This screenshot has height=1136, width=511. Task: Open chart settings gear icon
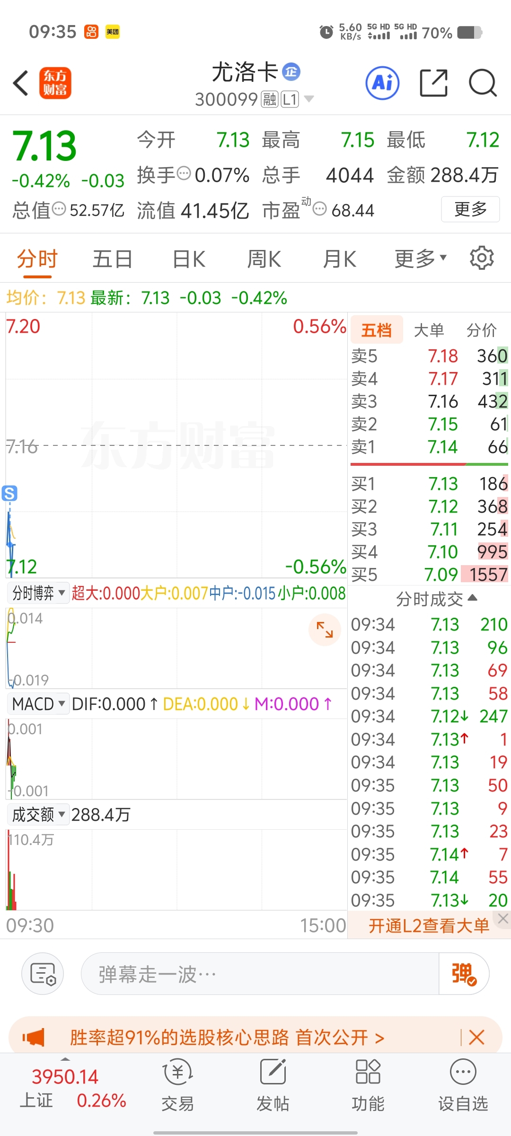tap(482, 258)
